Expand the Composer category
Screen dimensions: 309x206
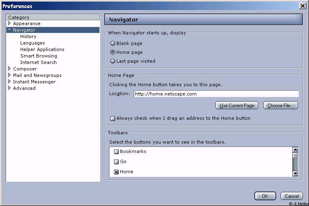9,69
